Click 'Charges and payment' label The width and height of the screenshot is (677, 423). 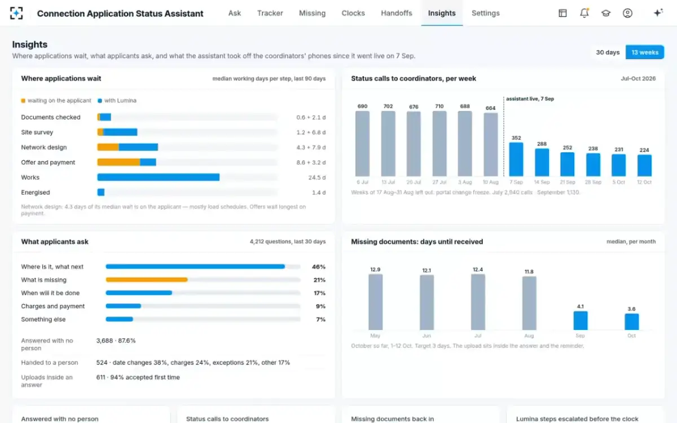[x=53, y=306]
